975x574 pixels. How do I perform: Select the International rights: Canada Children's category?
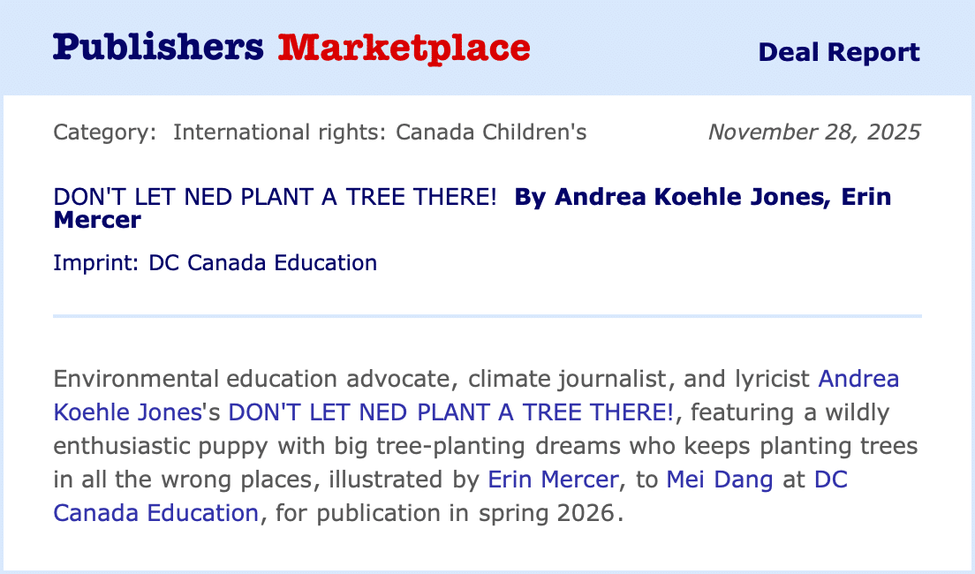point(380,132)
